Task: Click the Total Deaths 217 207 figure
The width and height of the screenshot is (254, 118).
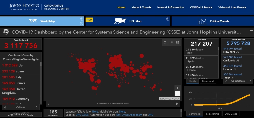Action: [x=201, y=44]
